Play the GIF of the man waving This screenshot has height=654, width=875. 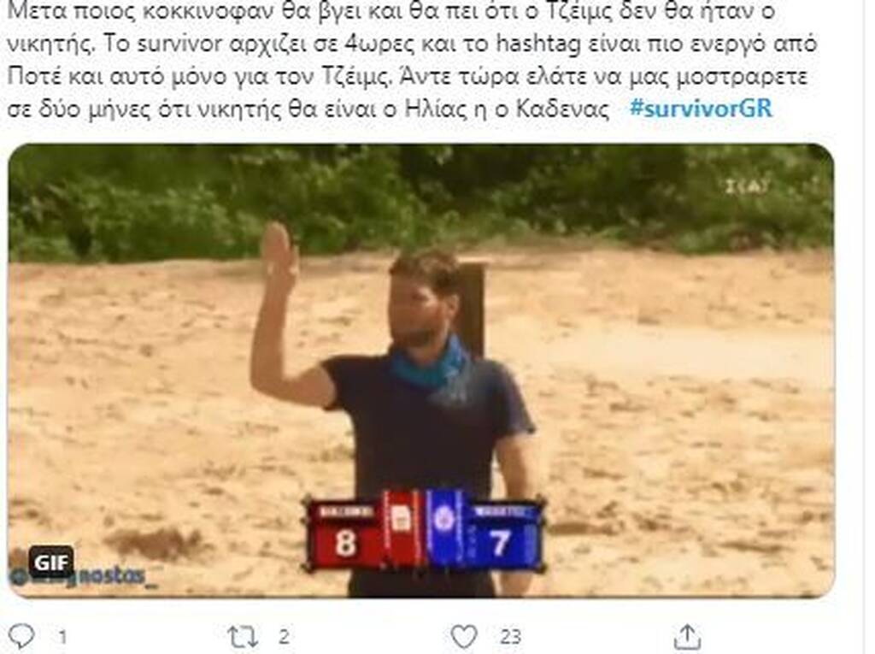point(421,371)
